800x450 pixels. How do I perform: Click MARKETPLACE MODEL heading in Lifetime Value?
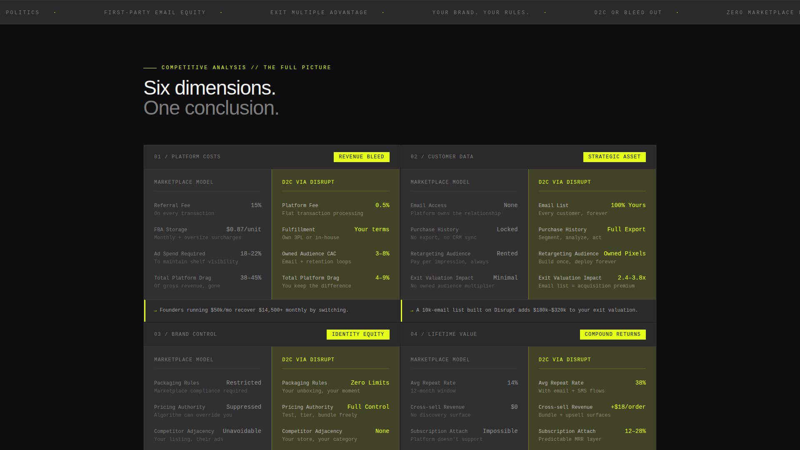point(440,360)
